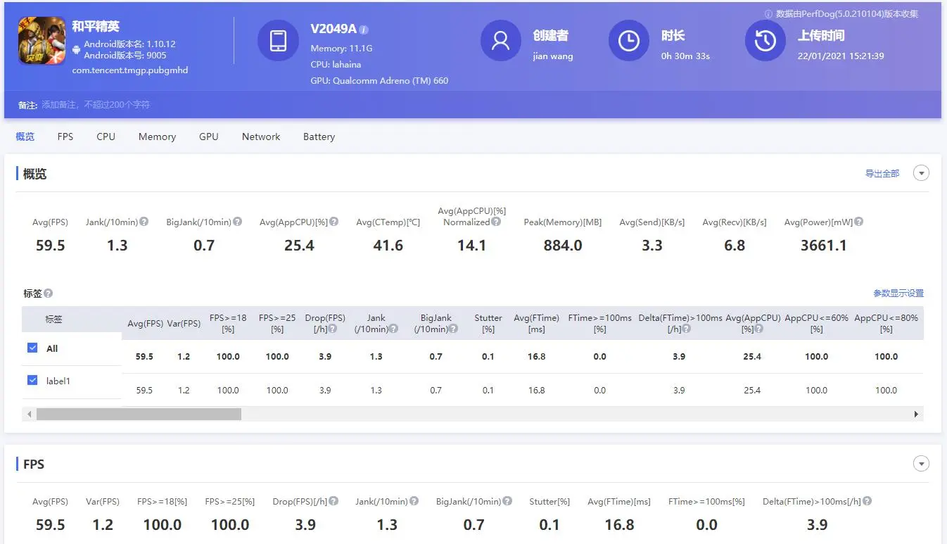Click the creator name jian wang
Image resolution: width=947 pixels, height=544 pixels.
click(553, 56)
